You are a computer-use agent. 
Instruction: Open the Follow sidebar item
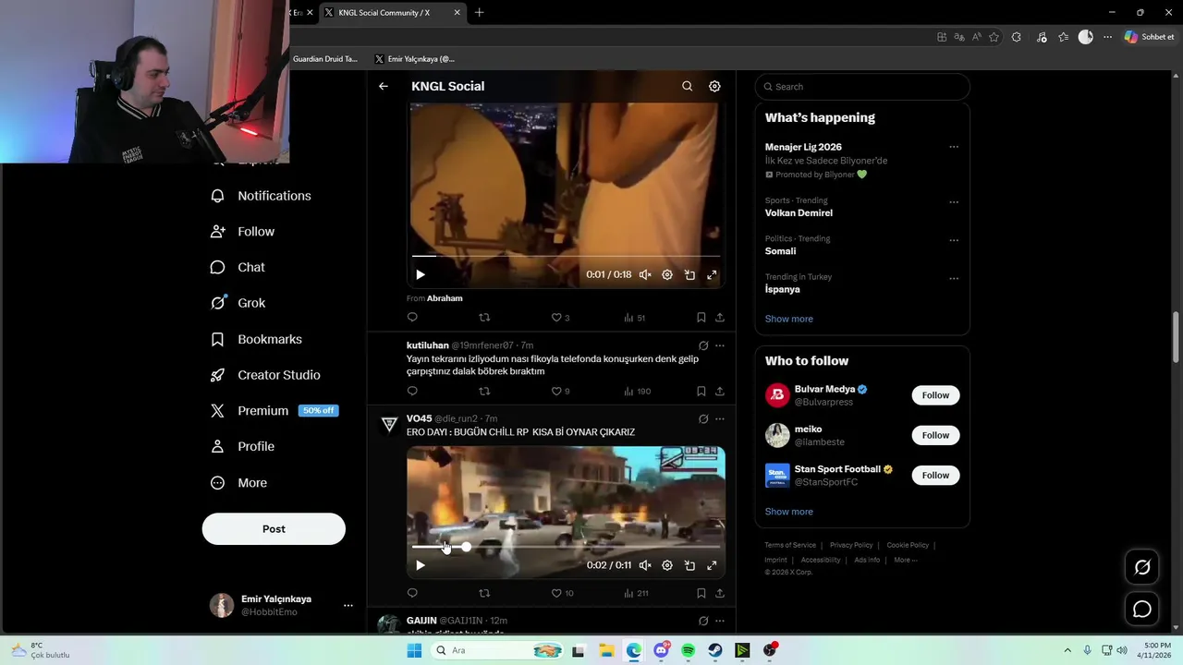(242, 232)
